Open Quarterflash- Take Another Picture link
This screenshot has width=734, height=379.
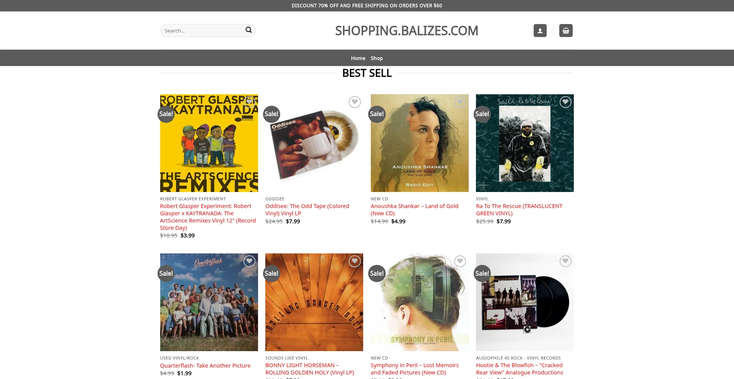205,366
